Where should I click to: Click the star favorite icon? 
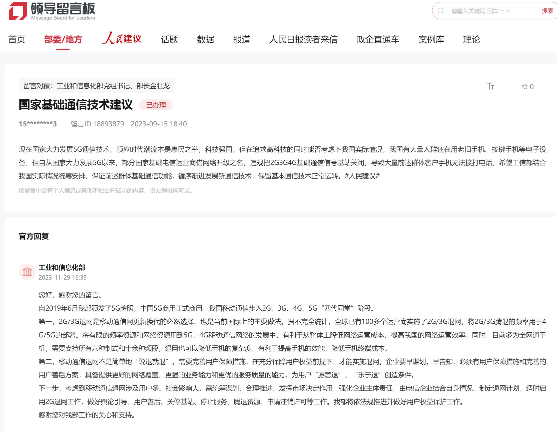pos(524,87)
